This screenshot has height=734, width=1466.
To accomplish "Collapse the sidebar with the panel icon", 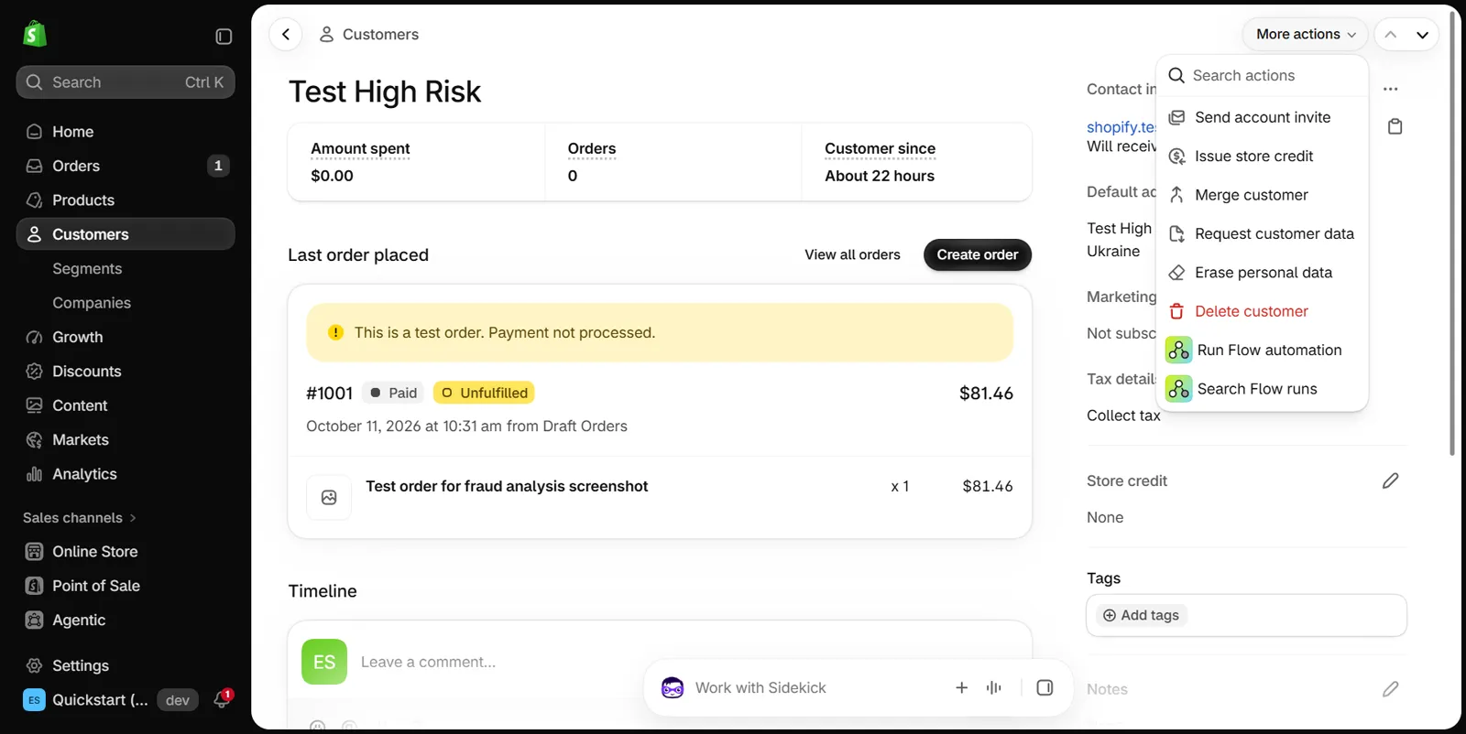I will [x=224, y=37].
